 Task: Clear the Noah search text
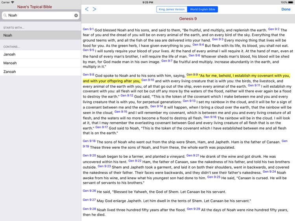[x=76, y=15]
